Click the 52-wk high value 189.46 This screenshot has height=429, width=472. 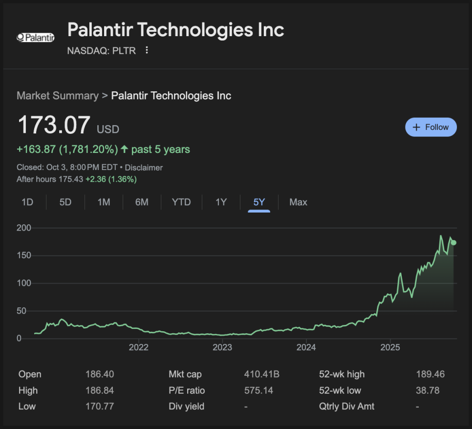(x=429, y=375)
